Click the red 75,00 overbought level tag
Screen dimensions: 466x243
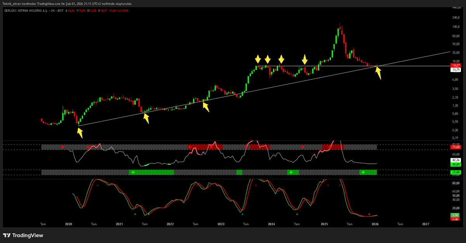[455, 147]
